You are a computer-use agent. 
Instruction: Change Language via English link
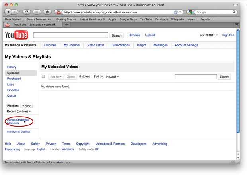(41, 150)
